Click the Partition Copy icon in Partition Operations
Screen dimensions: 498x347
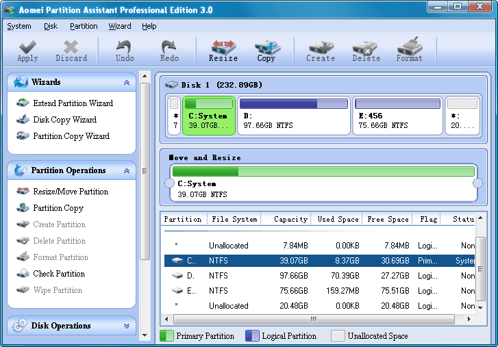23,207
